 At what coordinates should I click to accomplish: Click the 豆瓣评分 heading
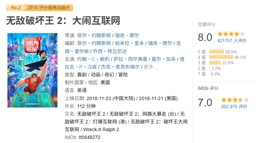coord(207,24)
